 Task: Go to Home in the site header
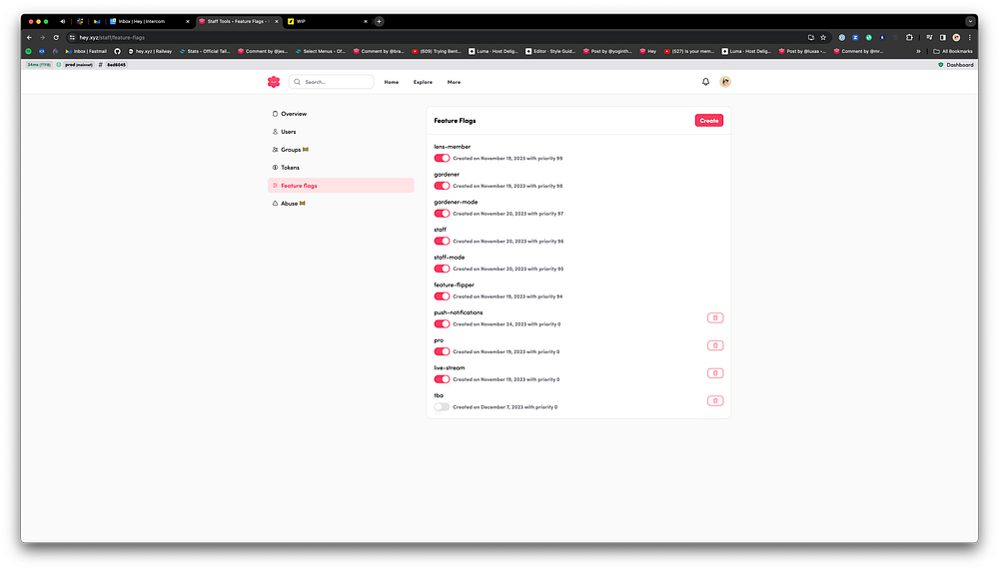pos(392,82)
